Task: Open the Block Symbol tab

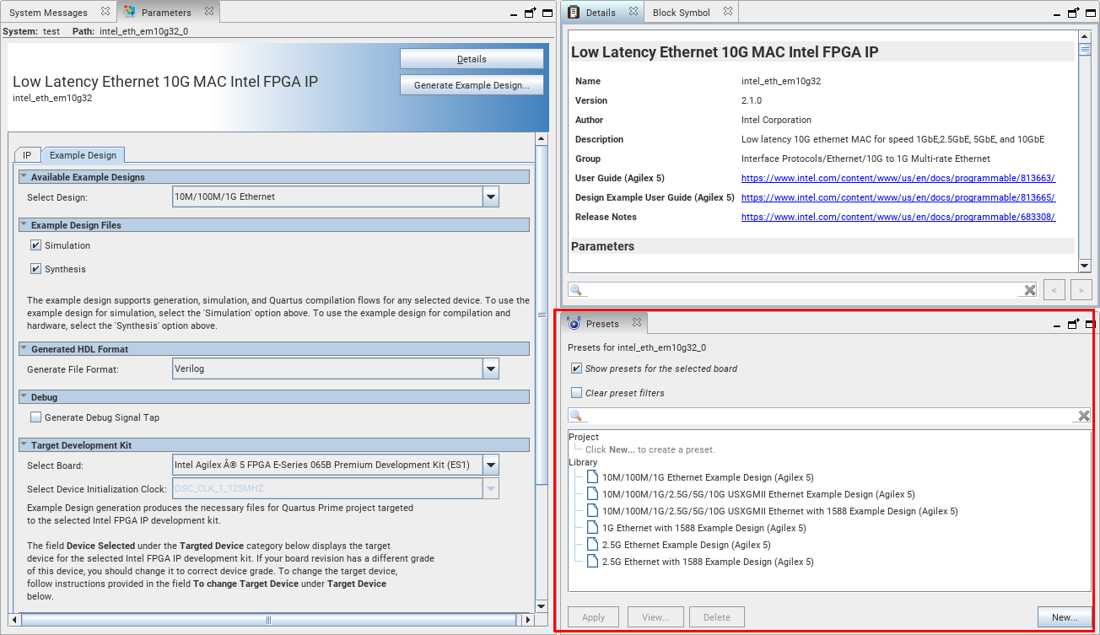Action: 682,13
